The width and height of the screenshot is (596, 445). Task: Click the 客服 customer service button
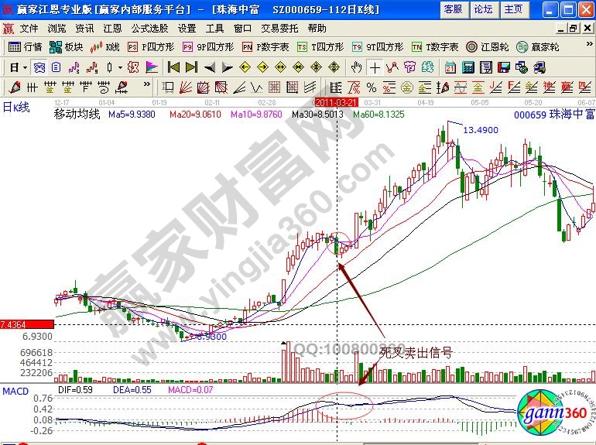[x=453, y=9]
